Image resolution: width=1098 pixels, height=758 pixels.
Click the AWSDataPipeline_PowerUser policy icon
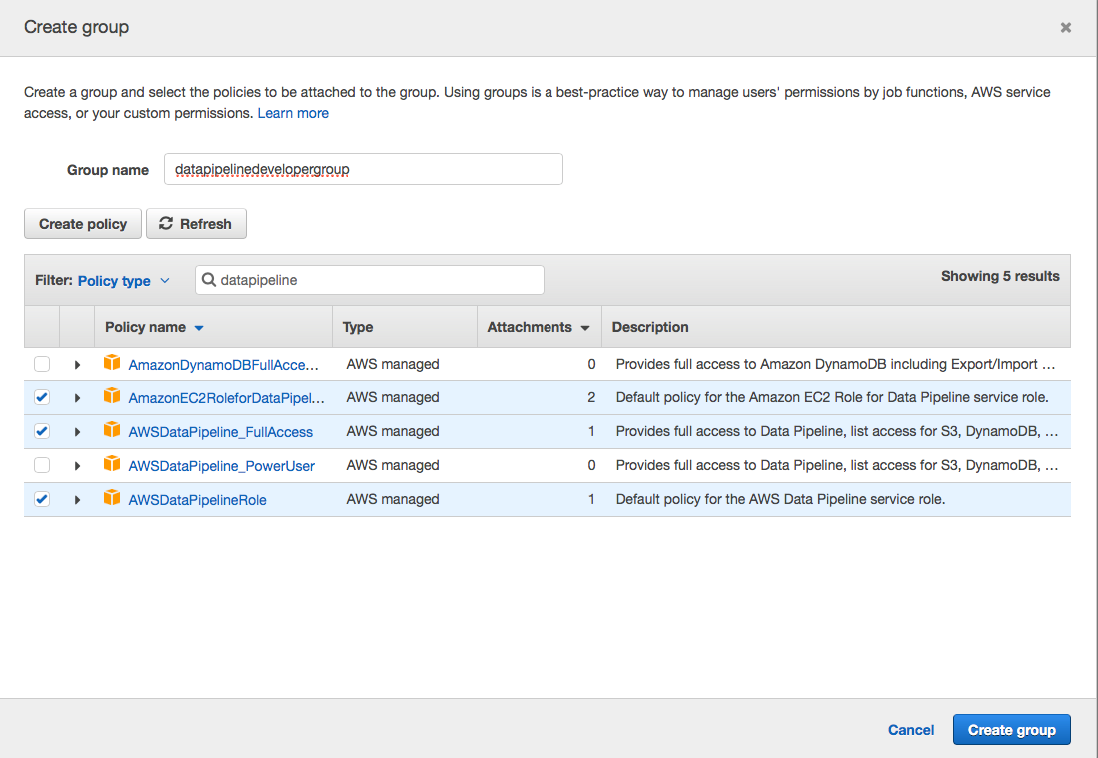112,464
